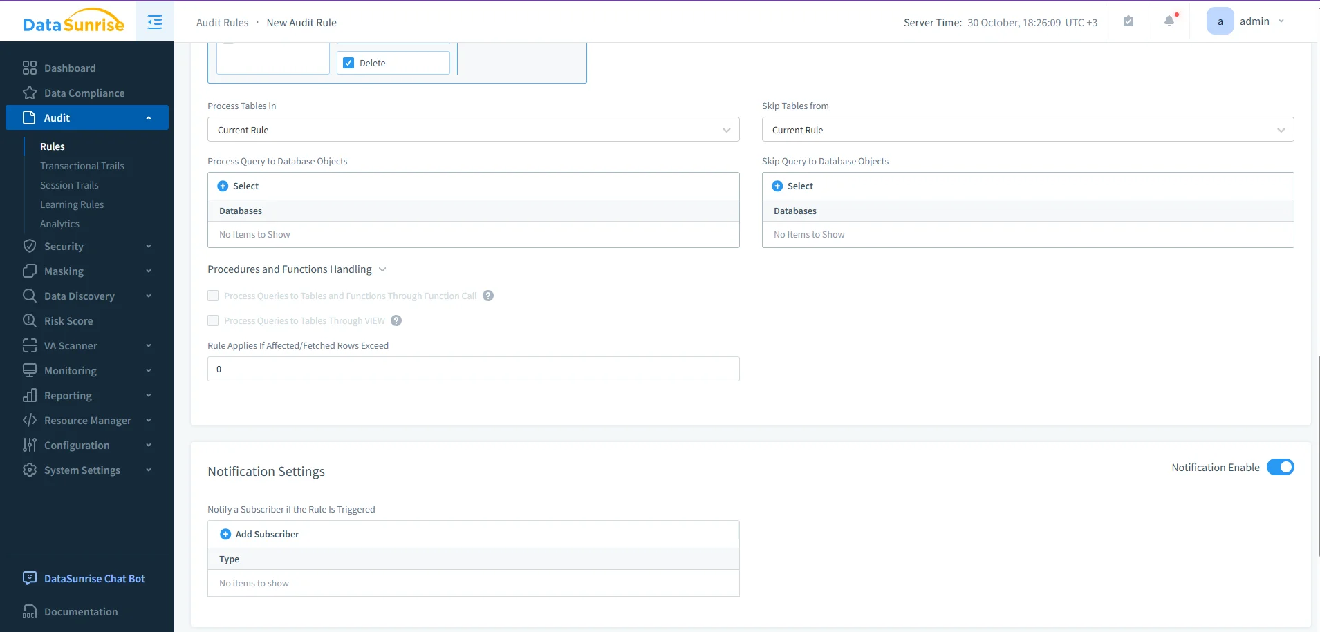Open the Security section icon
The image size is (1320, 632).
[29, 246]
